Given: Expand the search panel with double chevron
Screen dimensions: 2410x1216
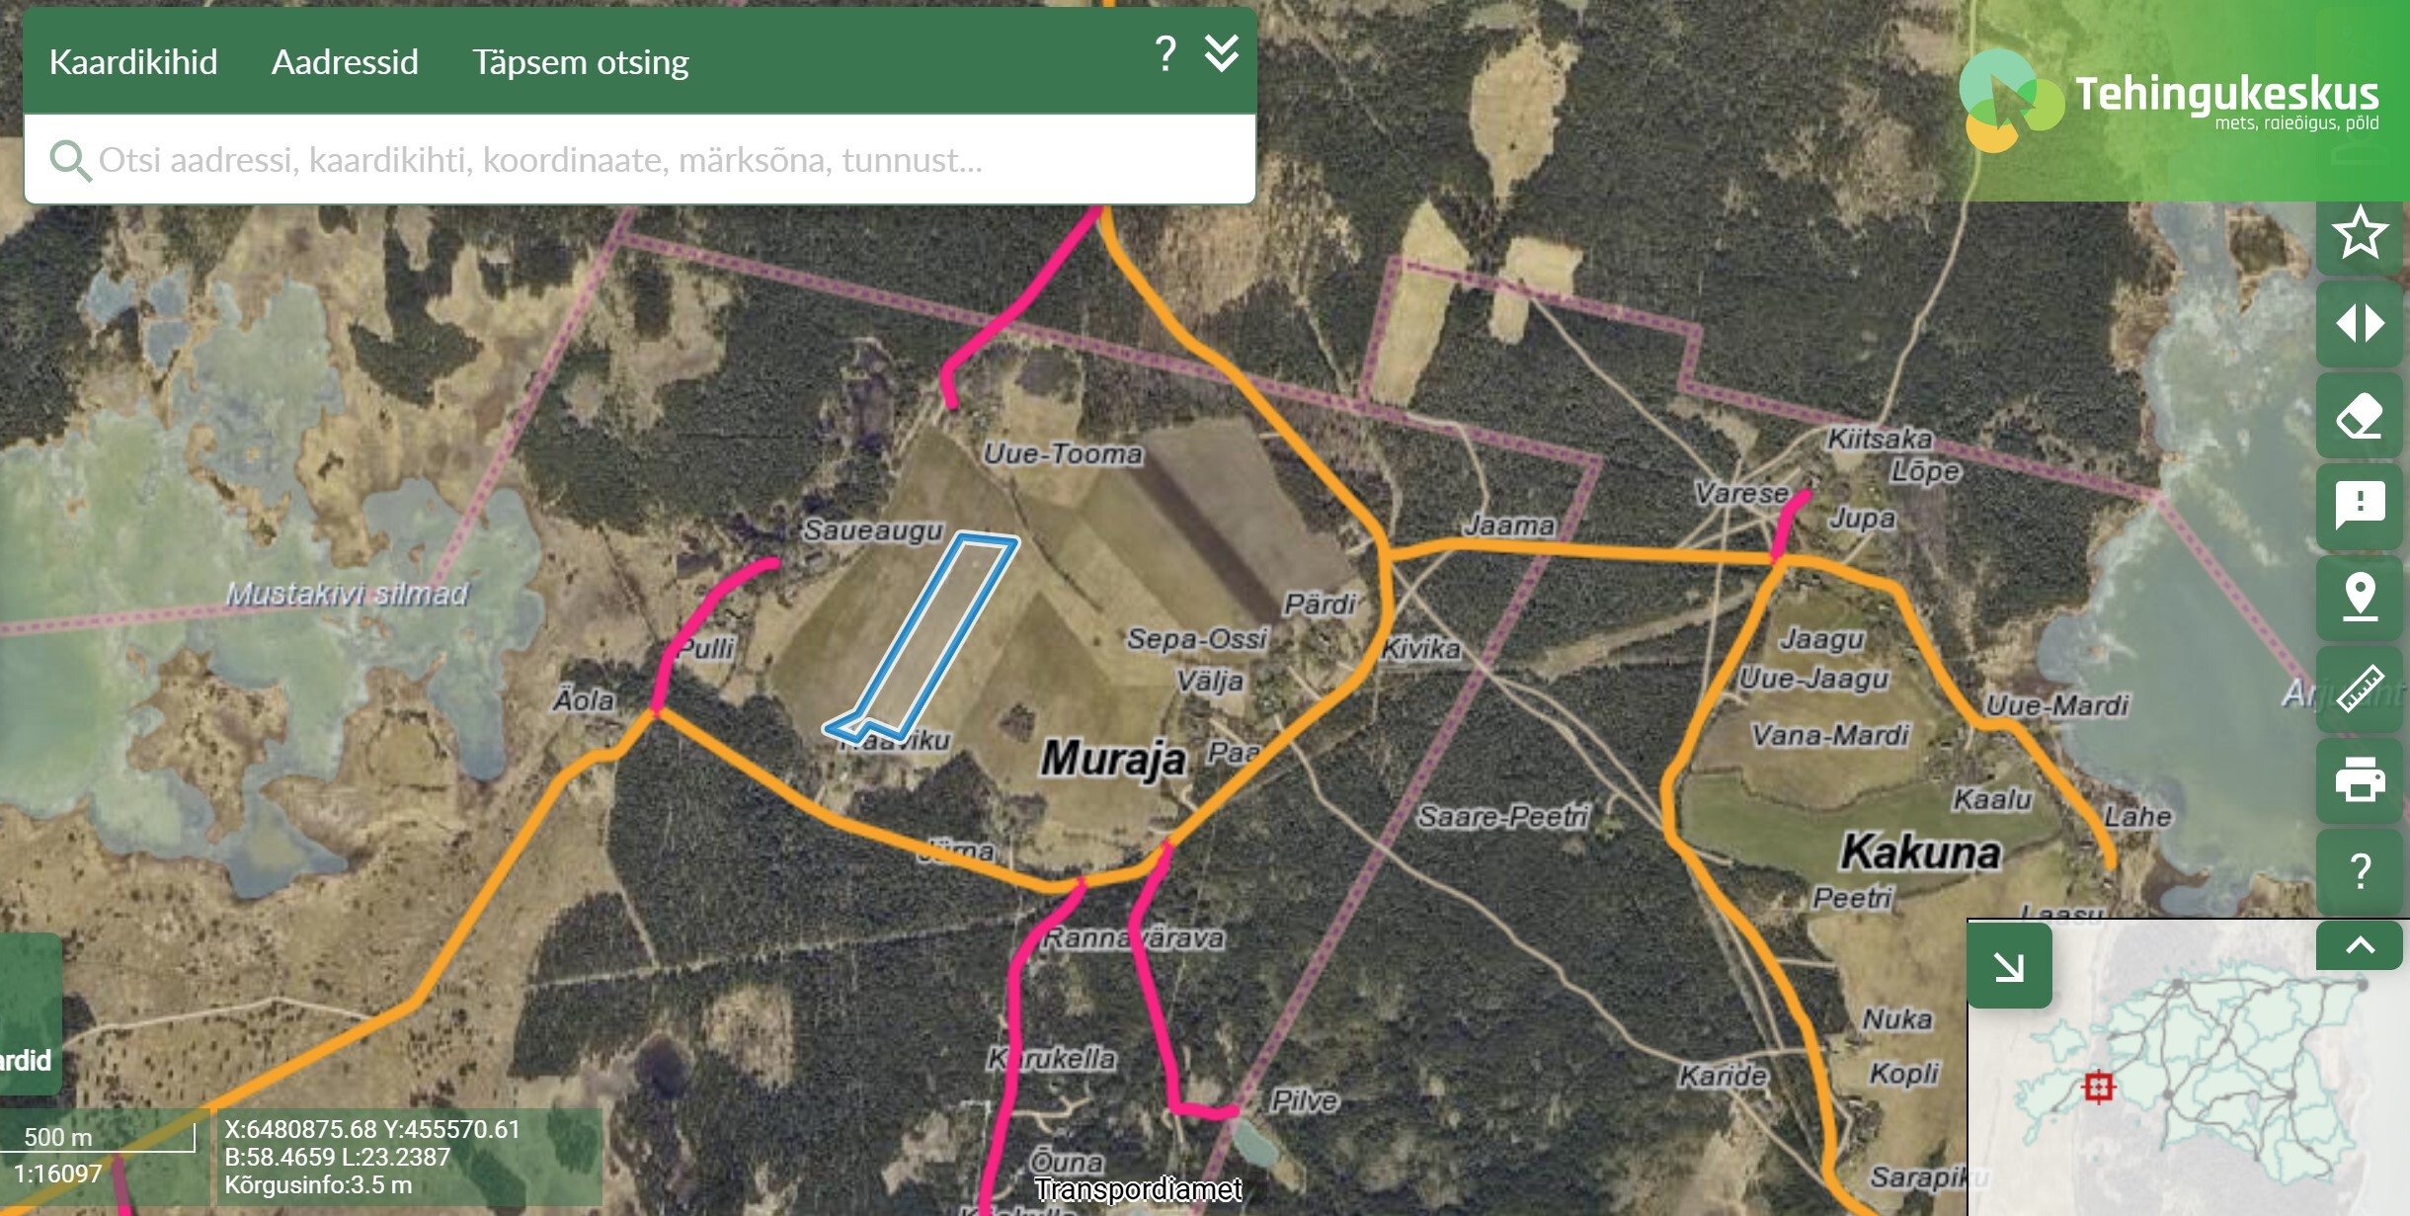Looking at the screenshot, I should [x=1222, y=53].
